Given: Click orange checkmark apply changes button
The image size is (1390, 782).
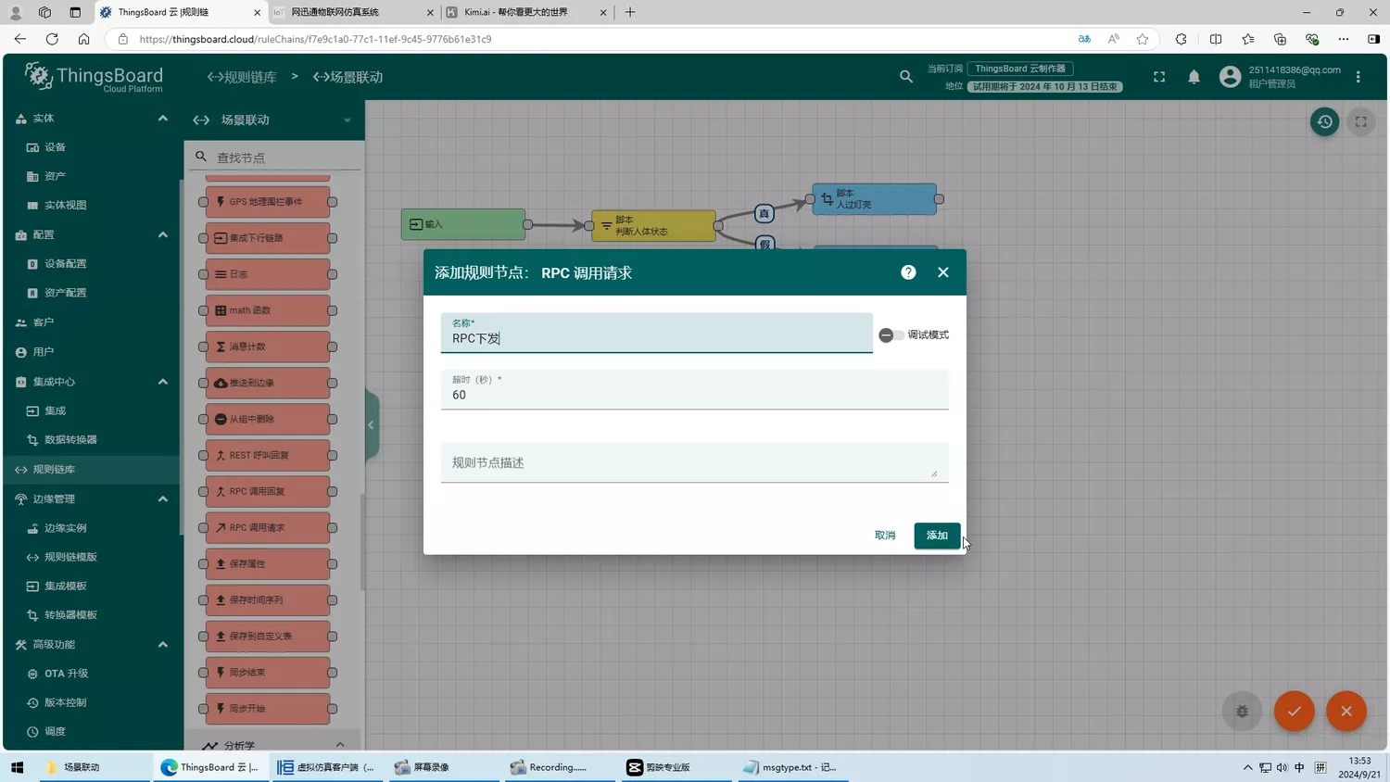Looking at the screenshot, I should click(x=1294, y=712).
